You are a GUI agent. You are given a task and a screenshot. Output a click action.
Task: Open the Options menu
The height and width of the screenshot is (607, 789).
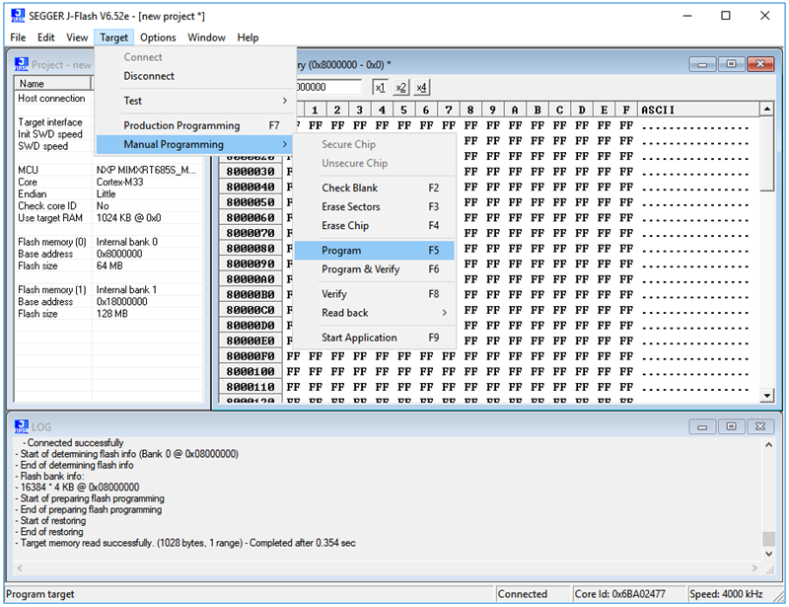pos(158,38)
